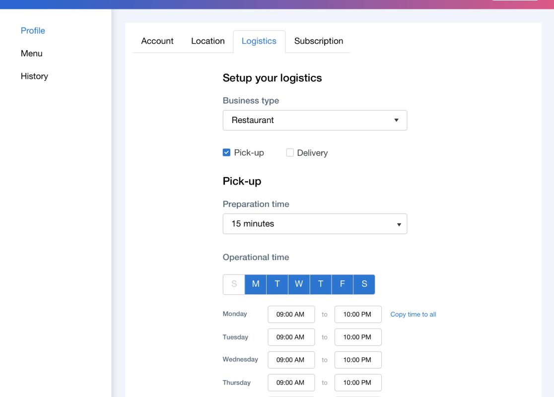
Task: Enable the first S day toggle
Action: coord(234,284)
